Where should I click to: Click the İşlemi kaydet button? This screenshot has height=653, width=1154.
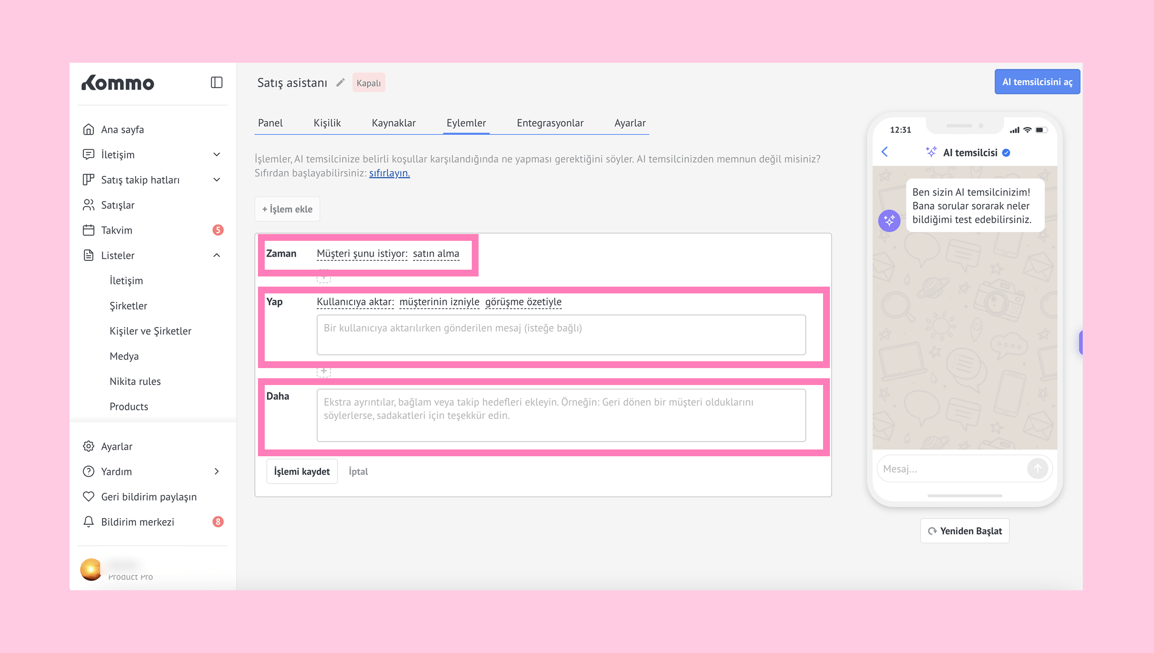302,472
